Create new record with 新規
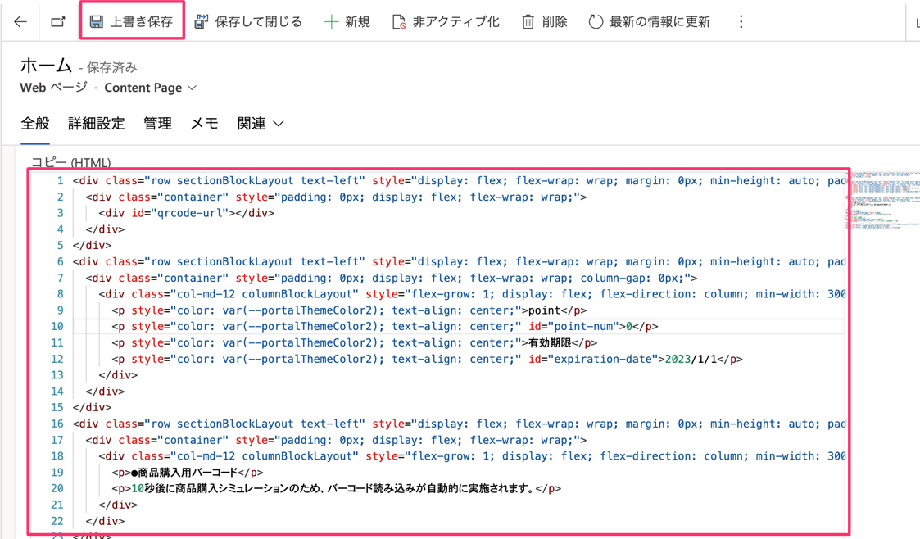This screenshot has height=539, width=920. pyautogui.click(x=347, y=21)
